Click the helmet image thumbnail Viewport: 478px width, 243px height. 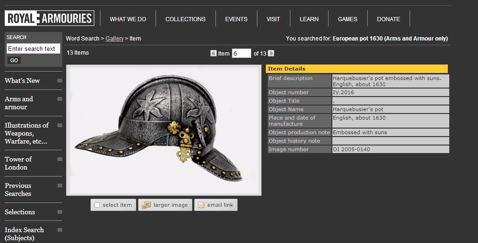tap(164, 130)
